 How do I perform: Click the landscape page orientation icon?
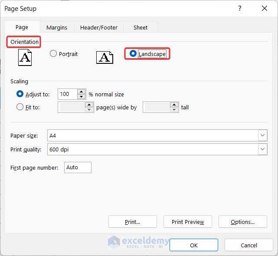(x=105, y=57)
